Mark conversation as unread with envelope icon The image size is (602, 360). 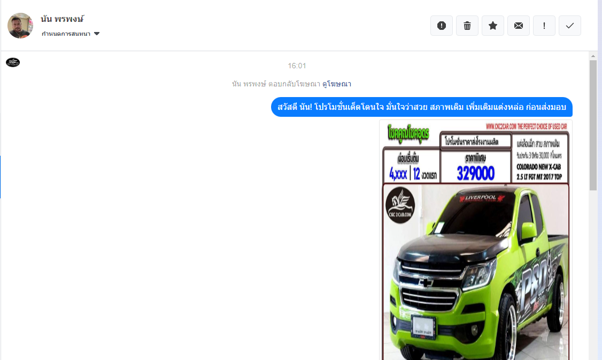[519, 26]
